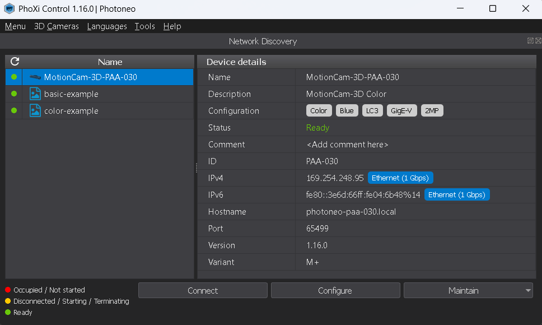The height and width of the screenshot is (325, 542).
Task: Click the basic-example file image icon
Action: click(x=35, y=94)
